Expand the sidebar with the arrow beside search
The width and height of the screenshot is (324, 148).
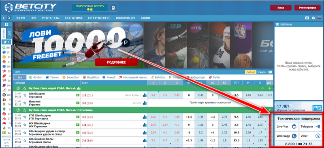[4, 18]
